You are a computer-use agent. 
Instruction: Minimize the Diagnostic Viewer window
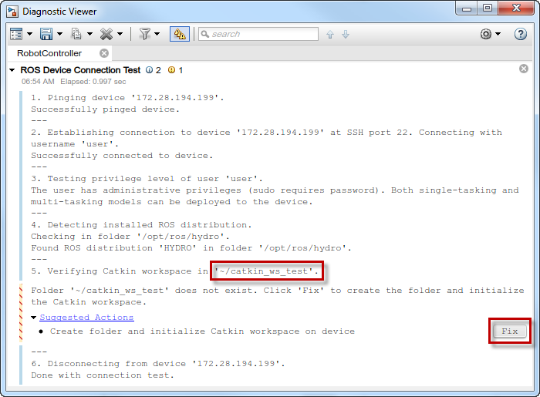click(467, 8)
